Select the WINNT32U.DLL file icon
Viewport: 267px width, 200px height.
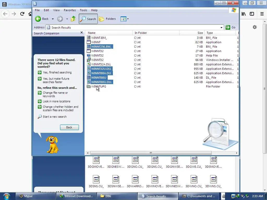coord(89,69)
